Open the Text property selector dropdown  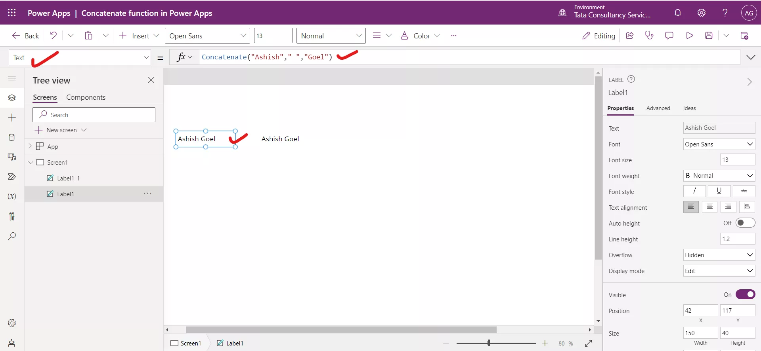(x=80, y=57)
